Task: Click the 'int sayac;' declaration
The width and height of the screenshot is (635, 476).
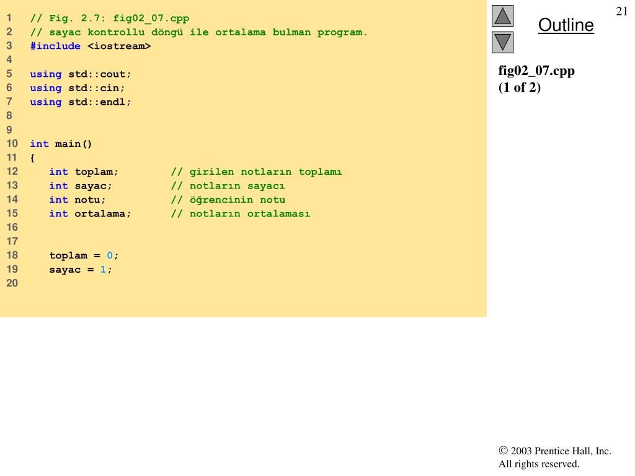Action: 81,186
